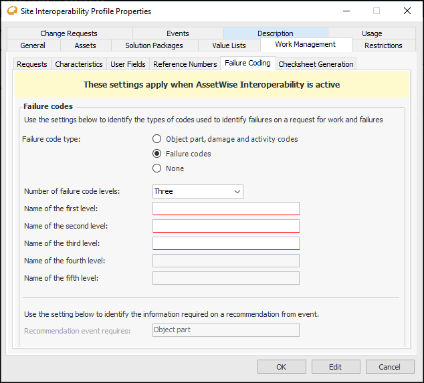
Task: Click the Edit button
Action: coord(335,367)
